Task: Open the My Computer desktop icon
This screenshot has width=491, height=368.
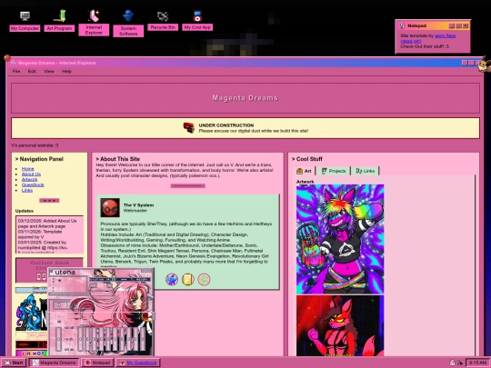Action: click(25, 21)
